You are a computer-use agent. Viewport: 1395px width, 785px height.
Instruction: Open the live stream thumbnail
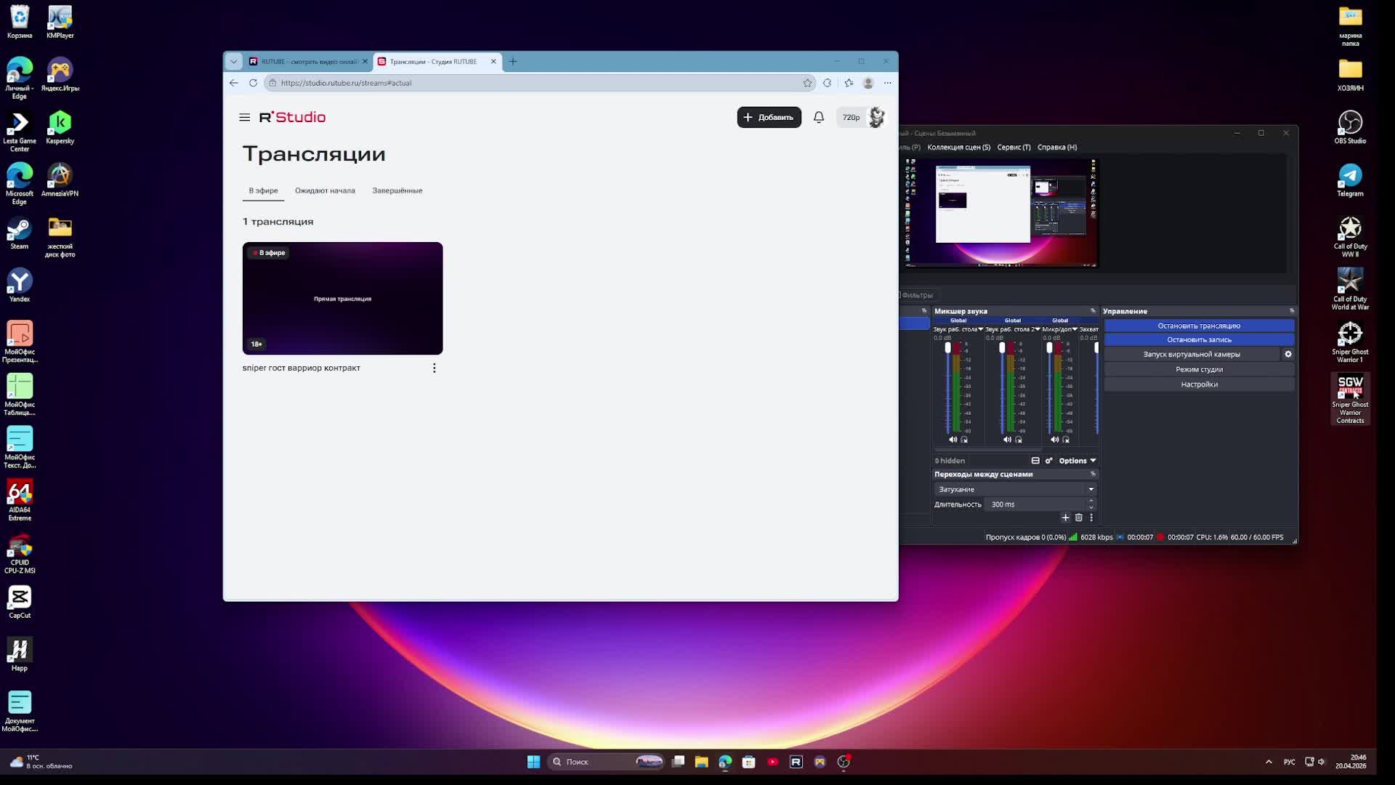pos(342,298)
